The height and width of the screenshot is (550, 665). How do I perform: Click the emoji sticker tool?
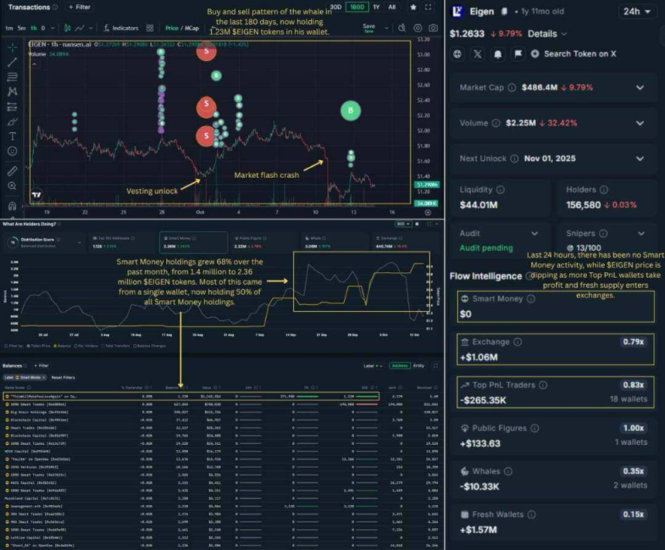pyautogui.click(x=12, y=152)
